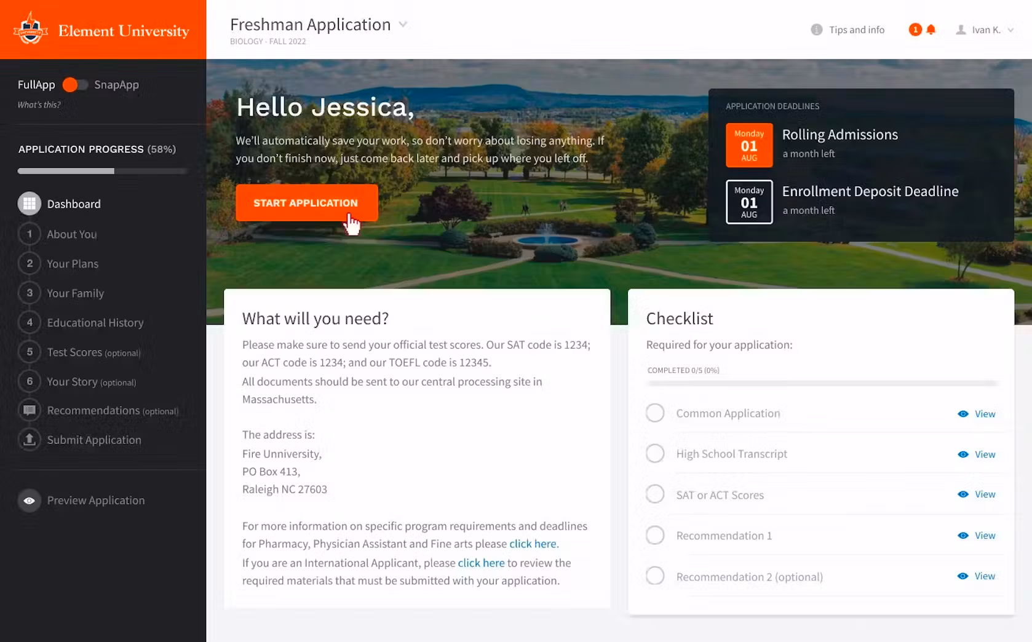The height and width of the screenshot is (642, 1032).
Task: Tick the SAT or ACT Scores circle
Action: 655,494
